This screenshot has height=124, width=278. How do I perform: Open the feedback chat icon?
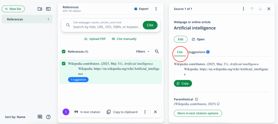40,117
